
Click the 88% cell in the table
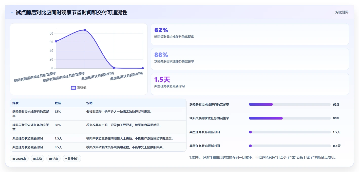58,125
